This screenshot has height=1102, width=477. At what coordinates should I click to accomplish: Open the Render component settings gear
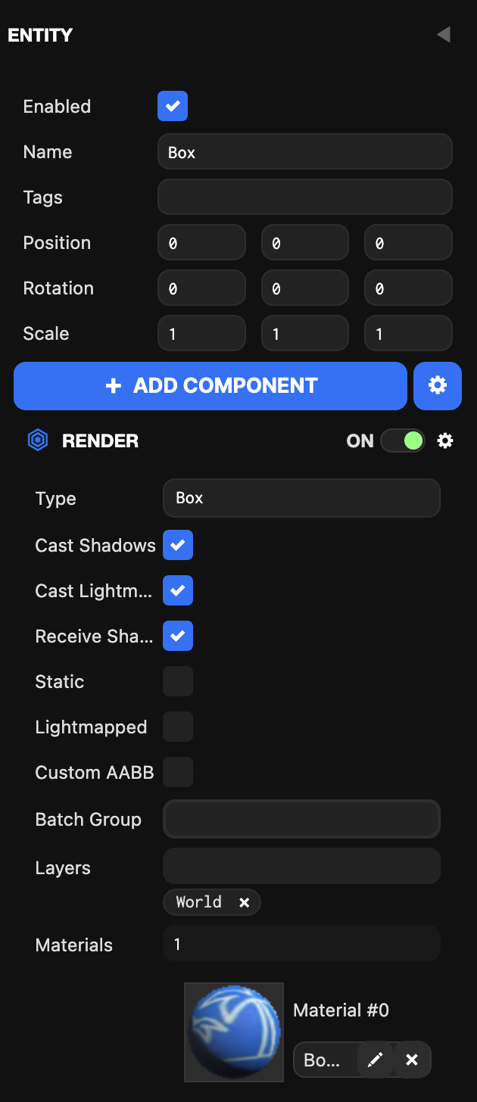coord(445,440)
